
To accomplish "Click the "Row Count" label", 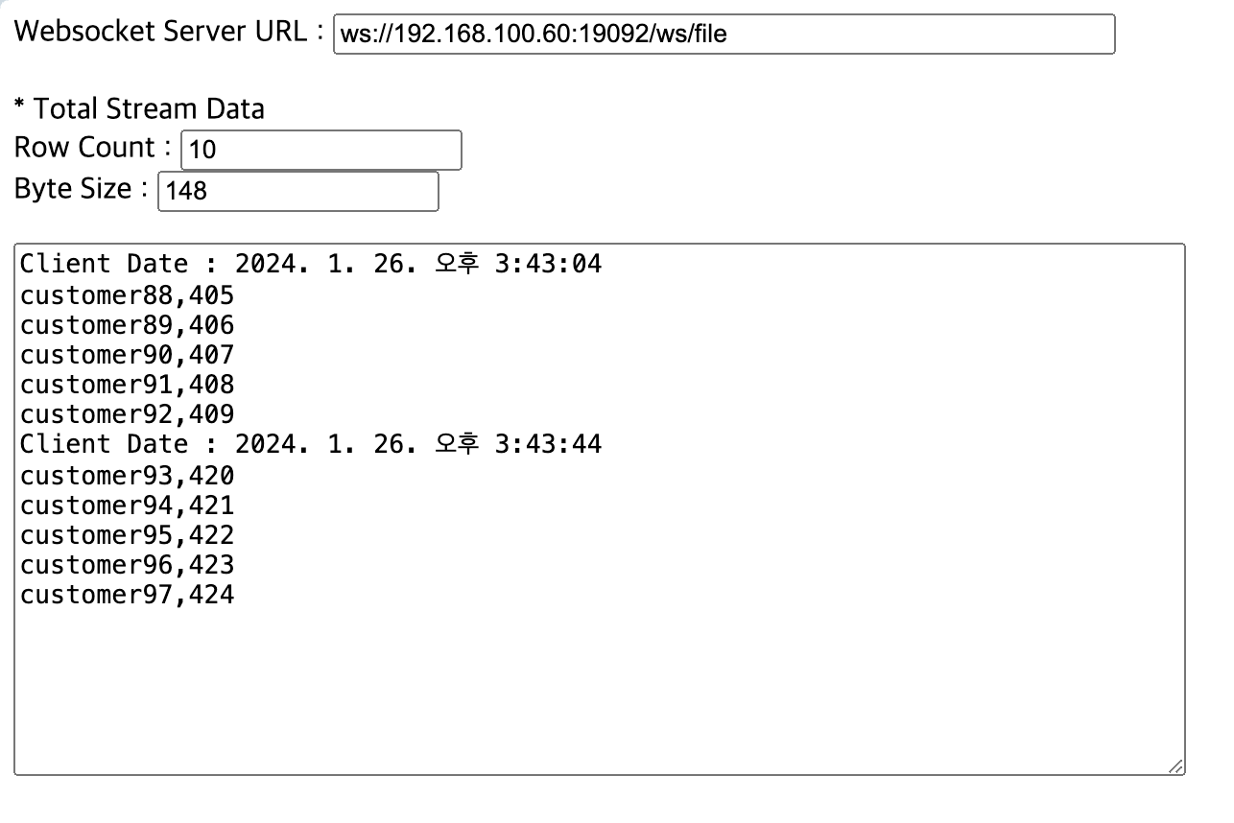I will click(84, 148).
